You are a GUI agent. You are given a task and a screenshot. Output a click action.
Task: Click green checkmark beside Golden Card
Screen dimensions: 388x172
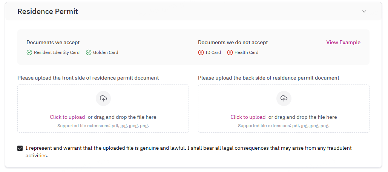[x=89, y=52]
